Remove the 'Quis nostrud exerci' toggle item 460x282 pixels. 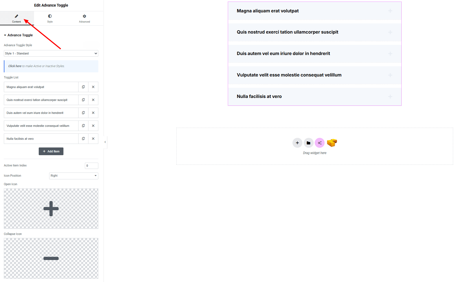click(93, 100)
